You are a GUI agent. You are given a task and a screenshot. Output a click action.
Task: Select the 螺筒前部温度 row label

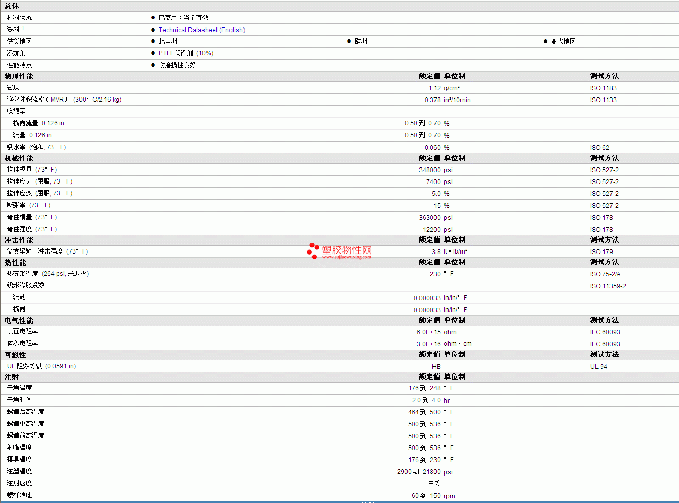[25, 436]
